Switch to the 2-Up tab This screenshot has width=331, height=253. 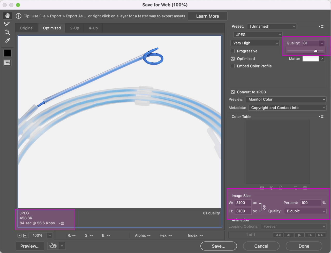(74, 28)
